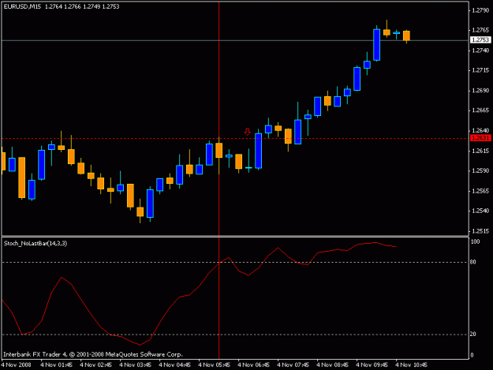Select the red dashed horizontal line at 1.2631
493x370 pixels.
235,138
